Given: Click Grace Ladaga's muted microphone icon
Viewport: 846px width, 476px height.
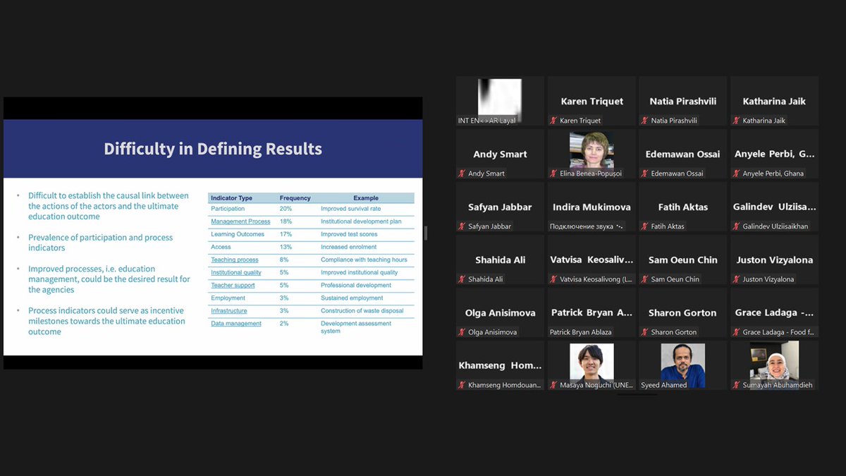Looking at the screenshot, I should 737,332.
